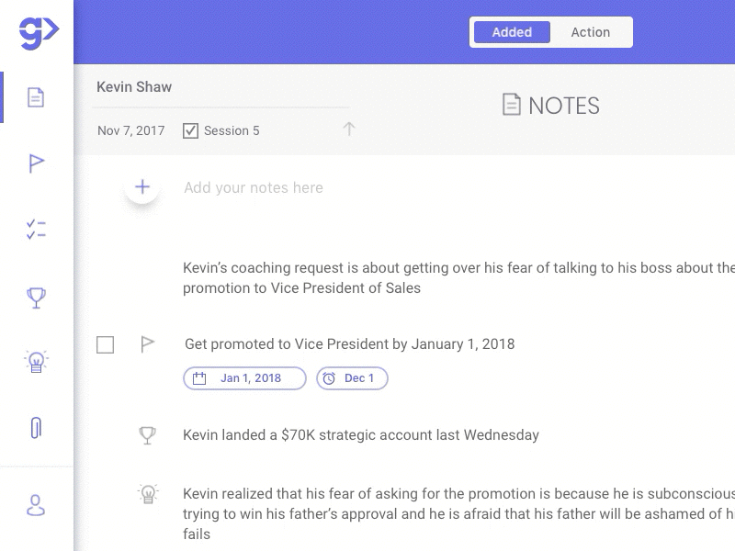Viewport: 735px width, 551px height.
Task: Open the paperclip attachments icon in sidebar
Action: coord(36,427)
